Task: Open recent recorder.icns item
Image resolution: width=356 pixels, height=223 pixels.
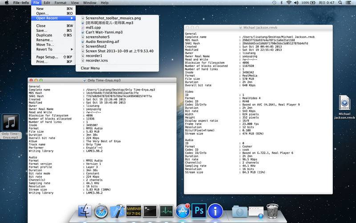Action: [117, 61]
